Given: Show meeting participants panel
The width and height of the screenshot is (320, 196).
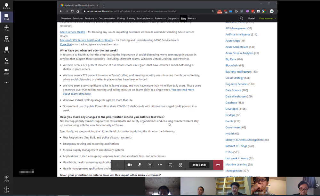Looking at the screenshot, I should coord(180,165).
